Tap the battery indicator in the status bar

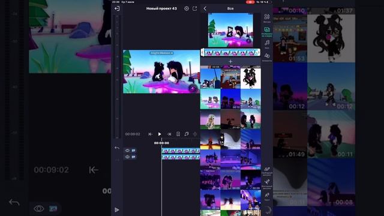(x=269, y=2)
